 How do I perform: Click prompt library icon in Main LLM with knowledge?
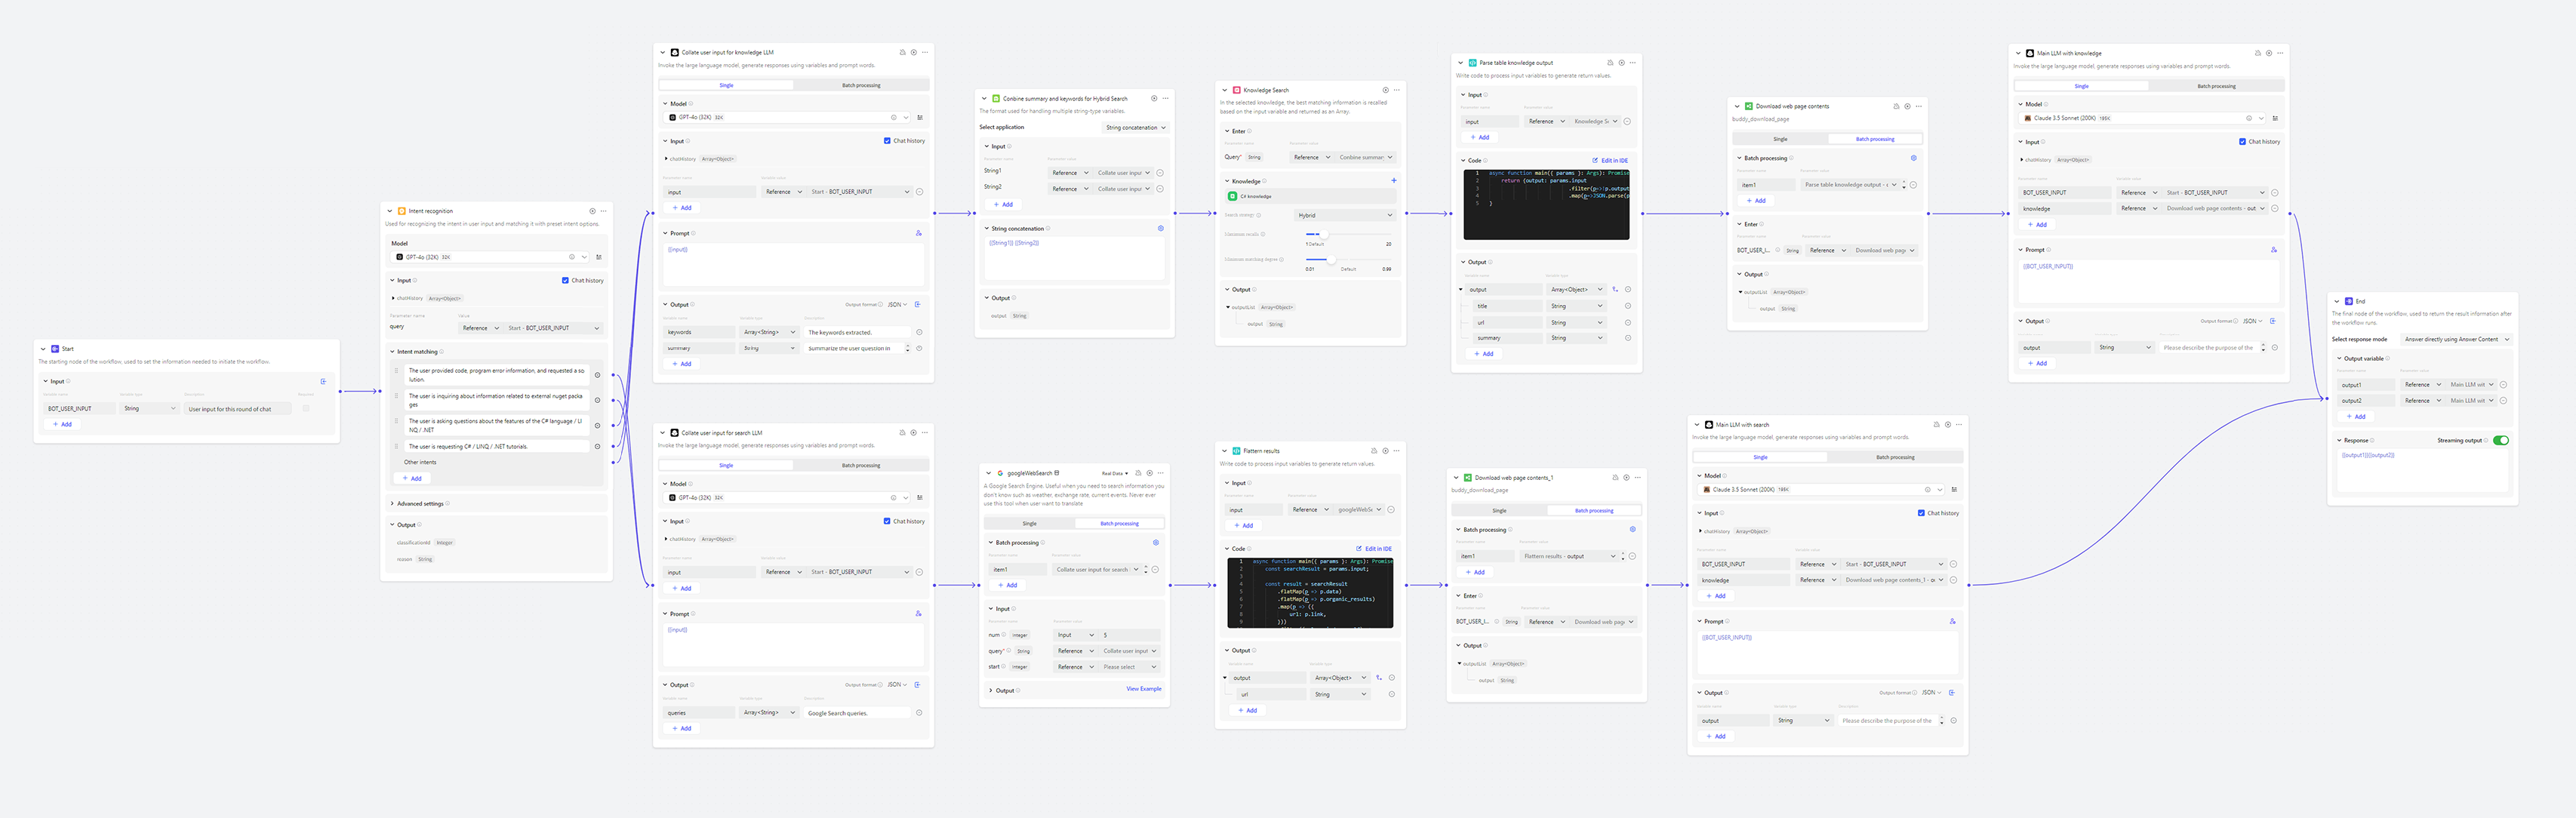(x=2273, y=250)
